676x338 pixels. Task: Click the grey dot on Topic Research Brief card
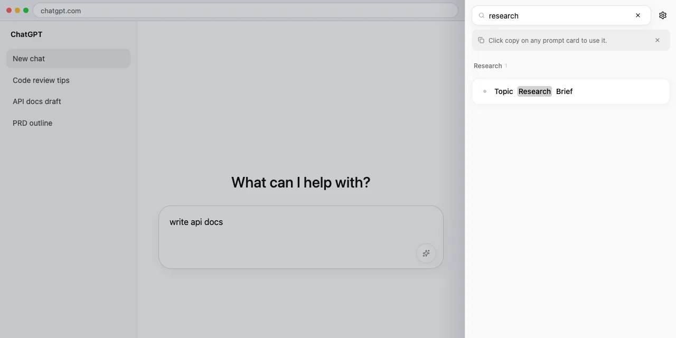(x=485, y=91)
